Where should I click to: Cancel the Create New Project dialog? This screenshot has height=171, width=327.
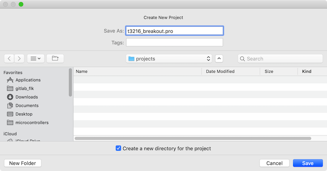(274, 163)
